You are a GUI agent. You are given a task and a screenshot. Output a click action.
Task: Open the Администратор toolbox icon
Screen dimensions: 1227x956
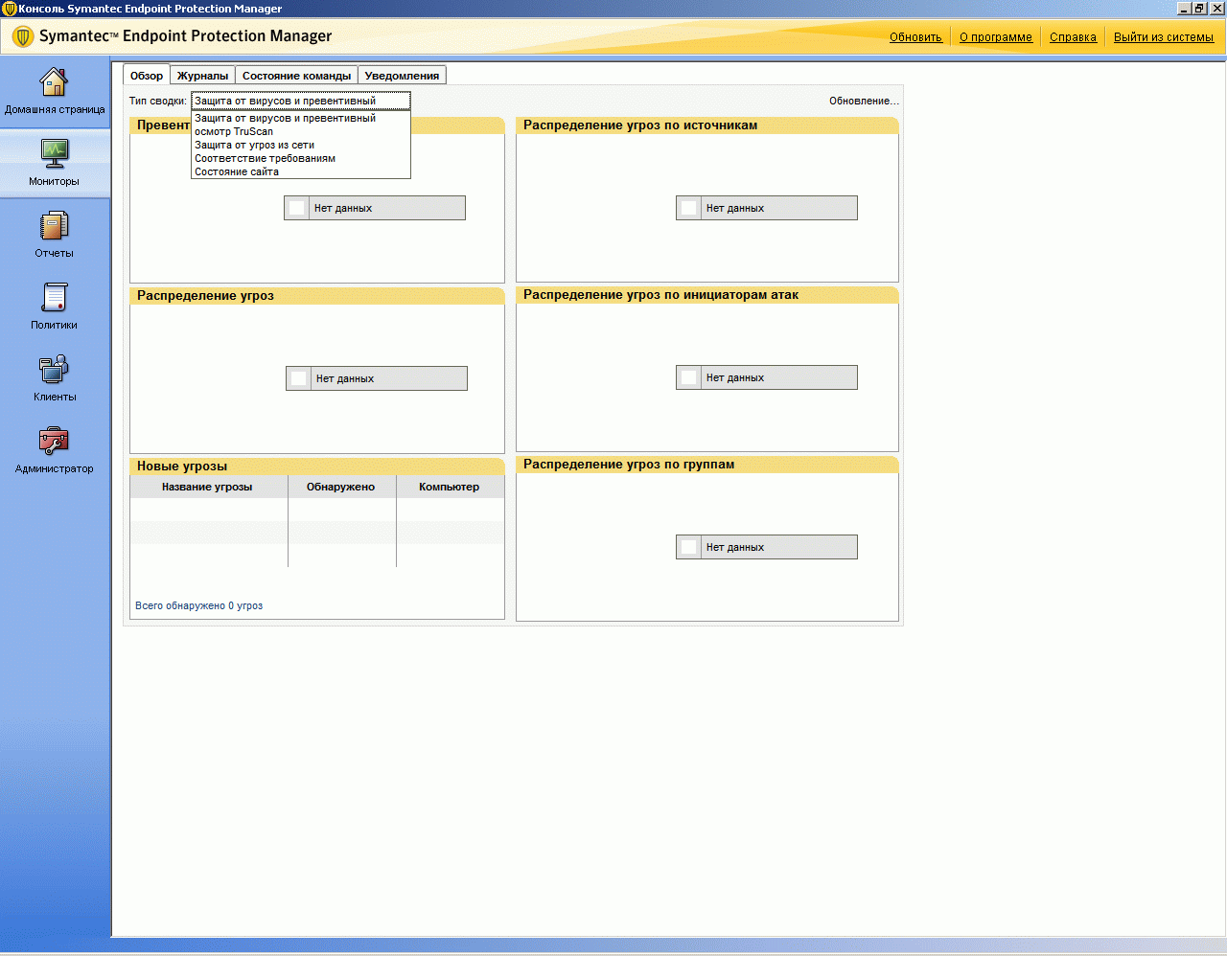(54, 441)
